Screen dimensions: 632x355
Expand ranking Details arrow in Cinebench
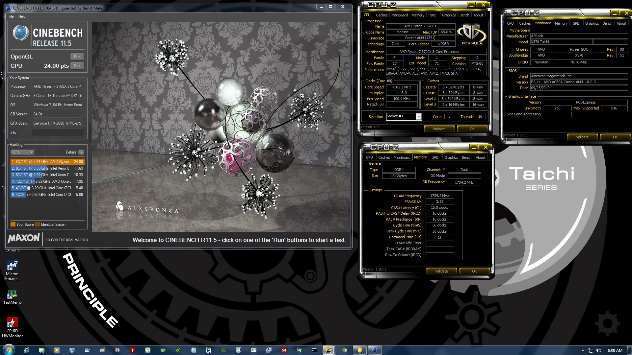81,152
